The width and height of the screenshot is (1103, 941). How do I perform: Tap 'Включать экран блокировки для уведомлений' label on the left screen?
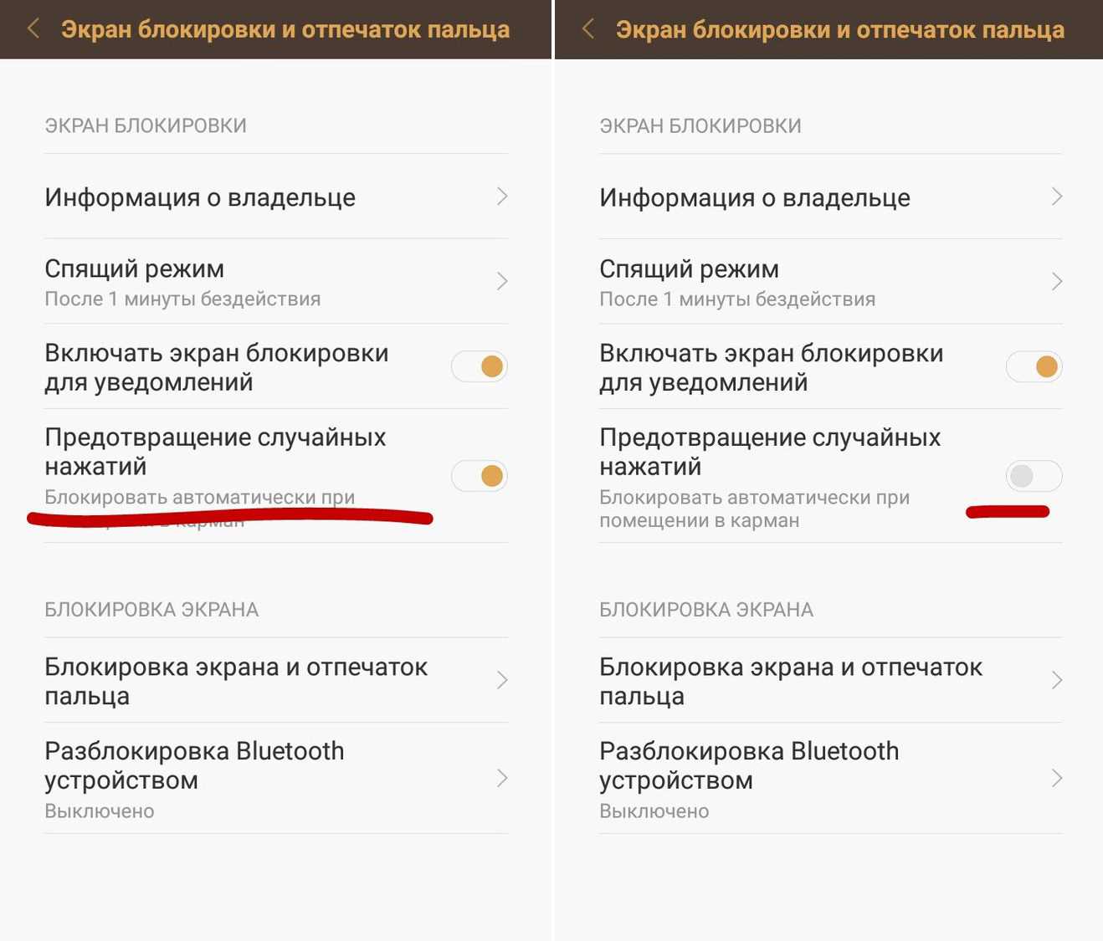[217, 367]
